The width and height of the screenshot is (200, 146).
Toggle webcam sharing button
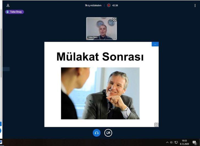point(108,133)
